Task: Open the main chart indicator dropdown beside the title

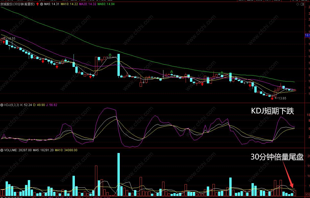Action: tap(42, 4)
